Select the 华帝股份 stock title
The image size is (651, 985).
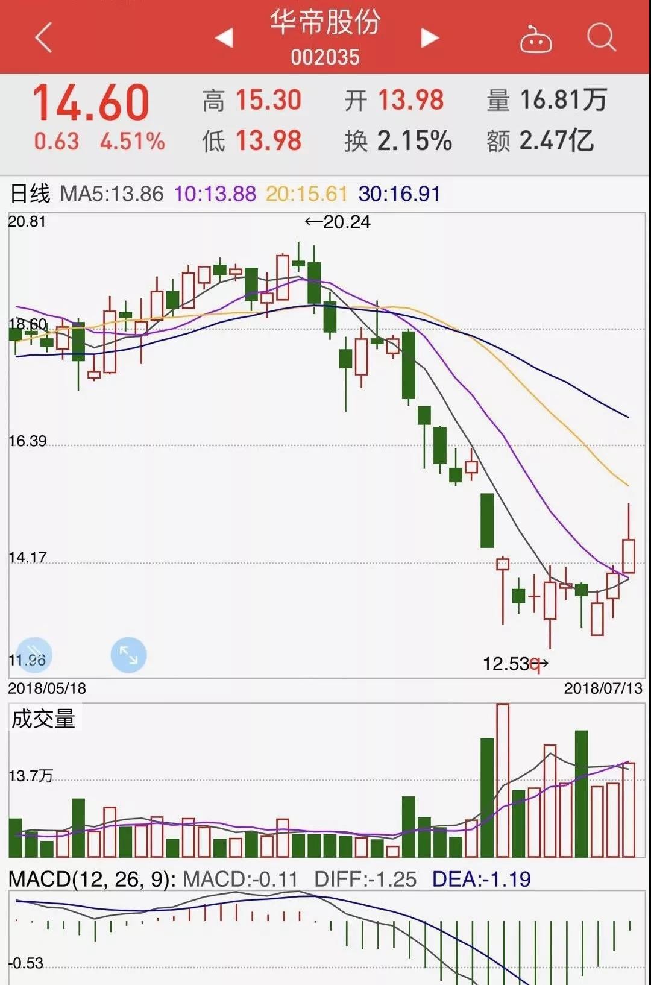pyautogui.click(x=325, y=22)
